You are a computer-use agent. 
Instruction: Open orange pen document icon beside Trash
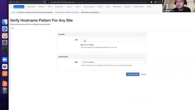point(5,84)
